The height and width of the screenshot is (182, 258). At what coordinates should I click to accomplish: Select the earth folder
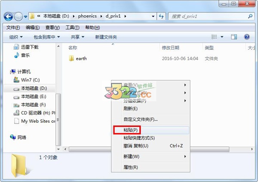78,58
